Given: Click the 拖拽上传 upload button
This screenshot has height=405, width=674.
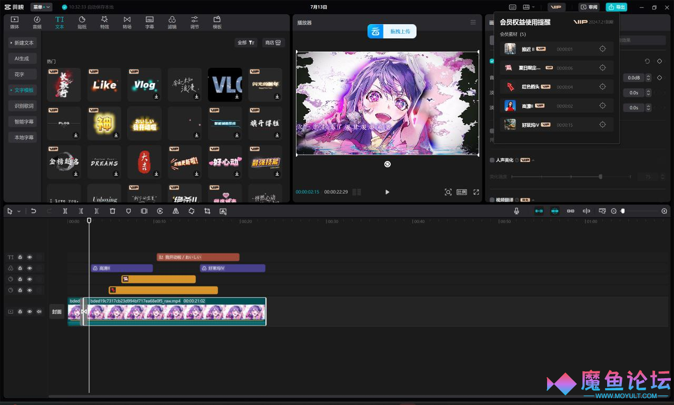Looking at the screenshot, I should (392, 32).
